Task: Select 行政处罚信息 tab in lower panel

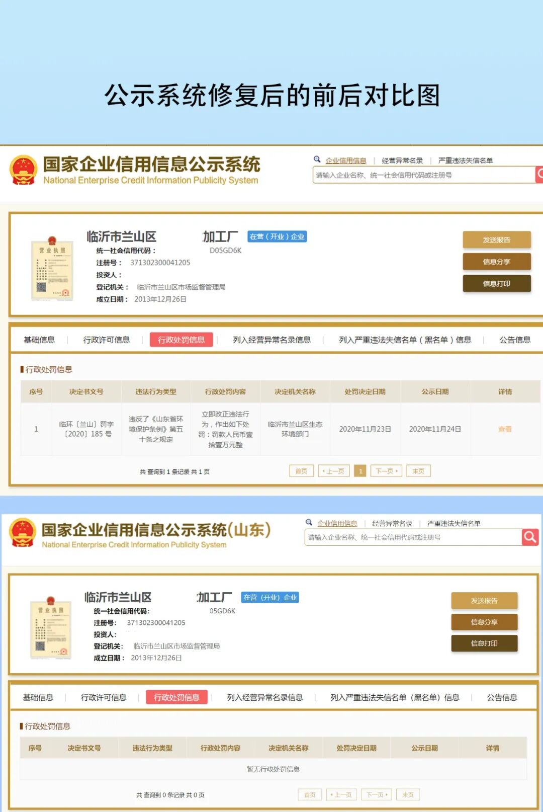Action: pos(176,697)
